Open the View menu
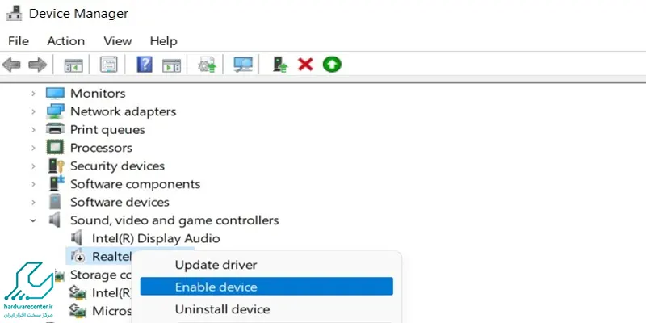This screenshot has width=646, height=323. 118,41
